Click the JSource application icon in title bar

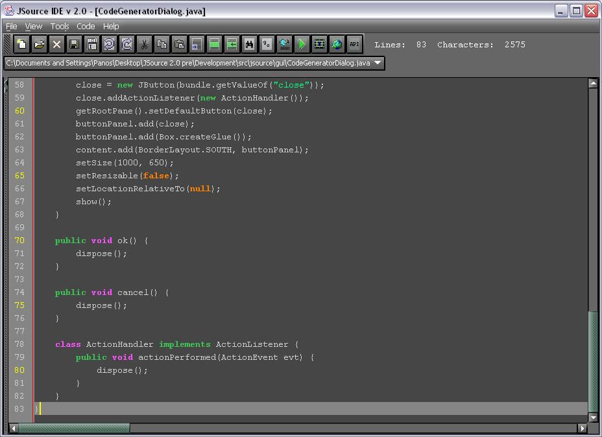pos(9,11)
